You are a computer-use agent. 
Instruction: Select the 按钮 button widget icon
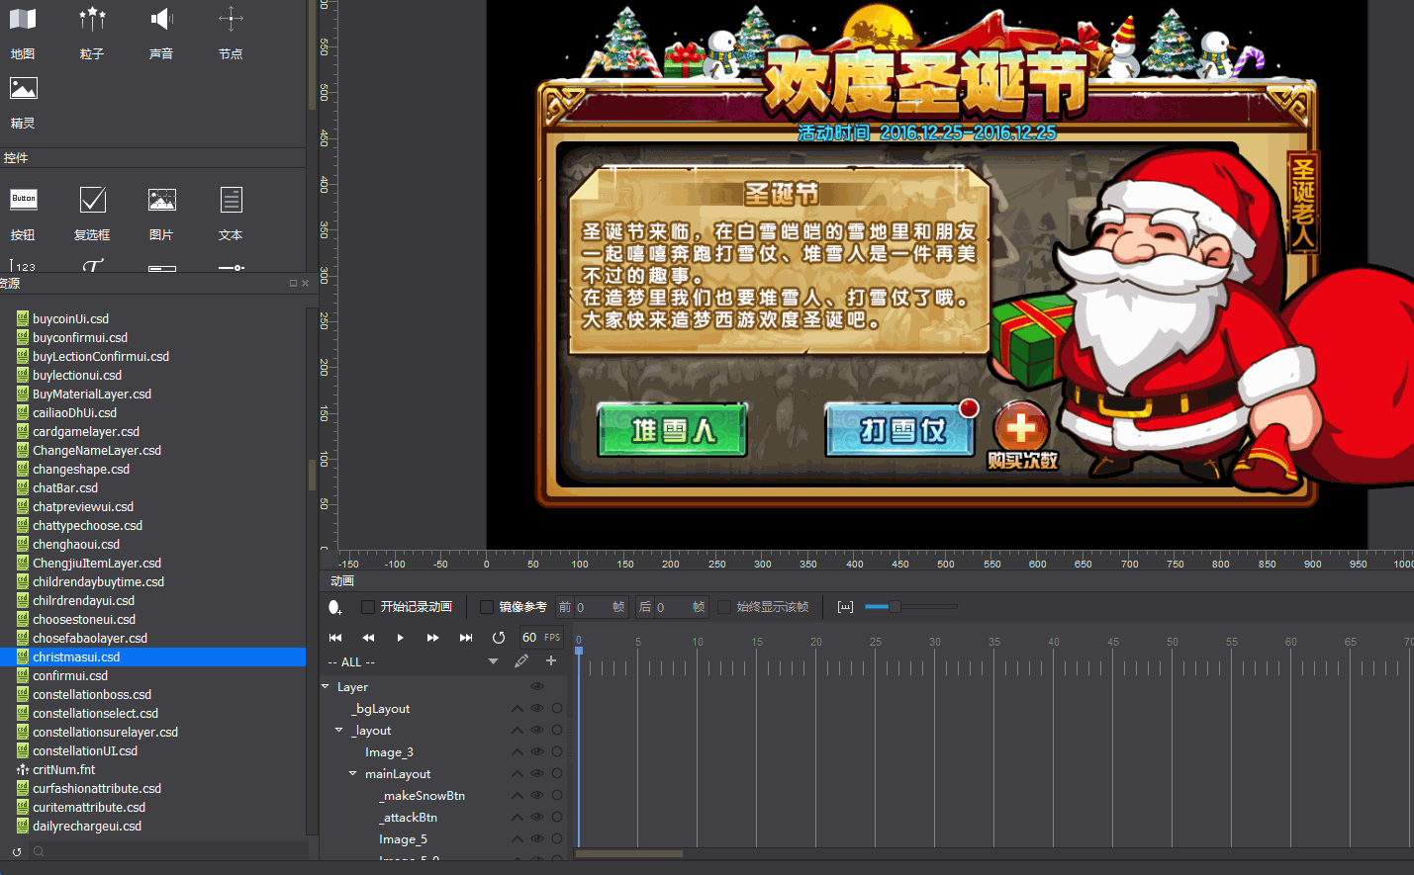pos(24,200)
